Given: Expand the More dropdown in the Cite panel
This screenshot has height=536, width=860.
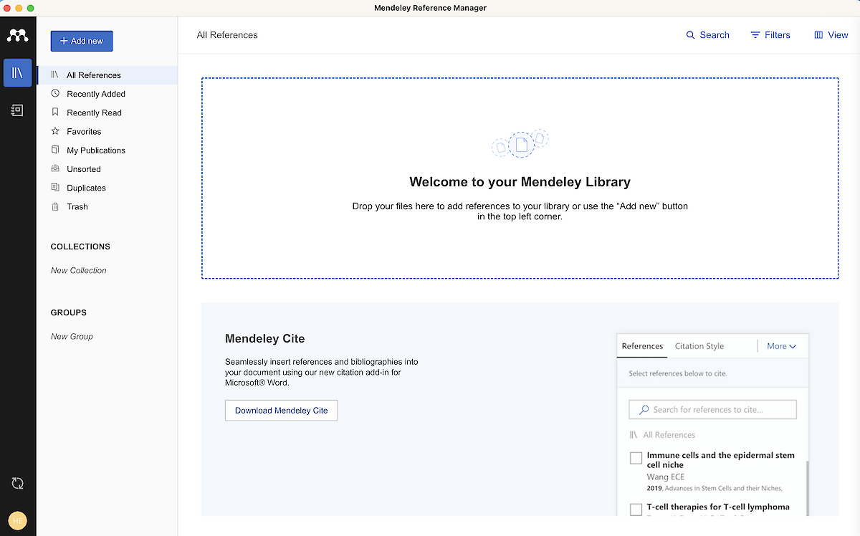Looking at the screenshot, I should tap(781, 346).
